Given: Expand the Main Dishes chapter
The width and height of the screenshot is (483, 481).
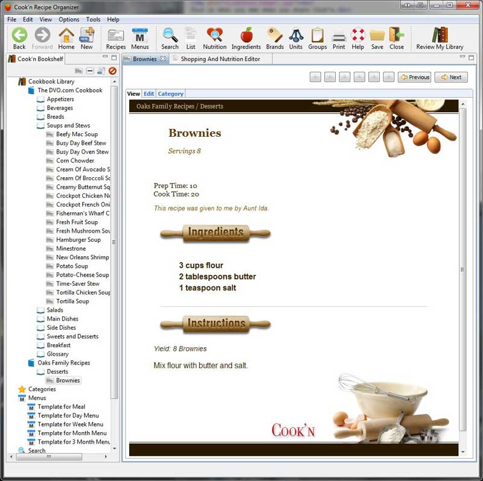Looking at the screenshot, I should point(57,319).
